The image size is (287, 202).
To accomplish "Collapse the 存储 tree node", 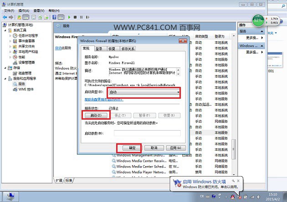I will coord(5,68).
